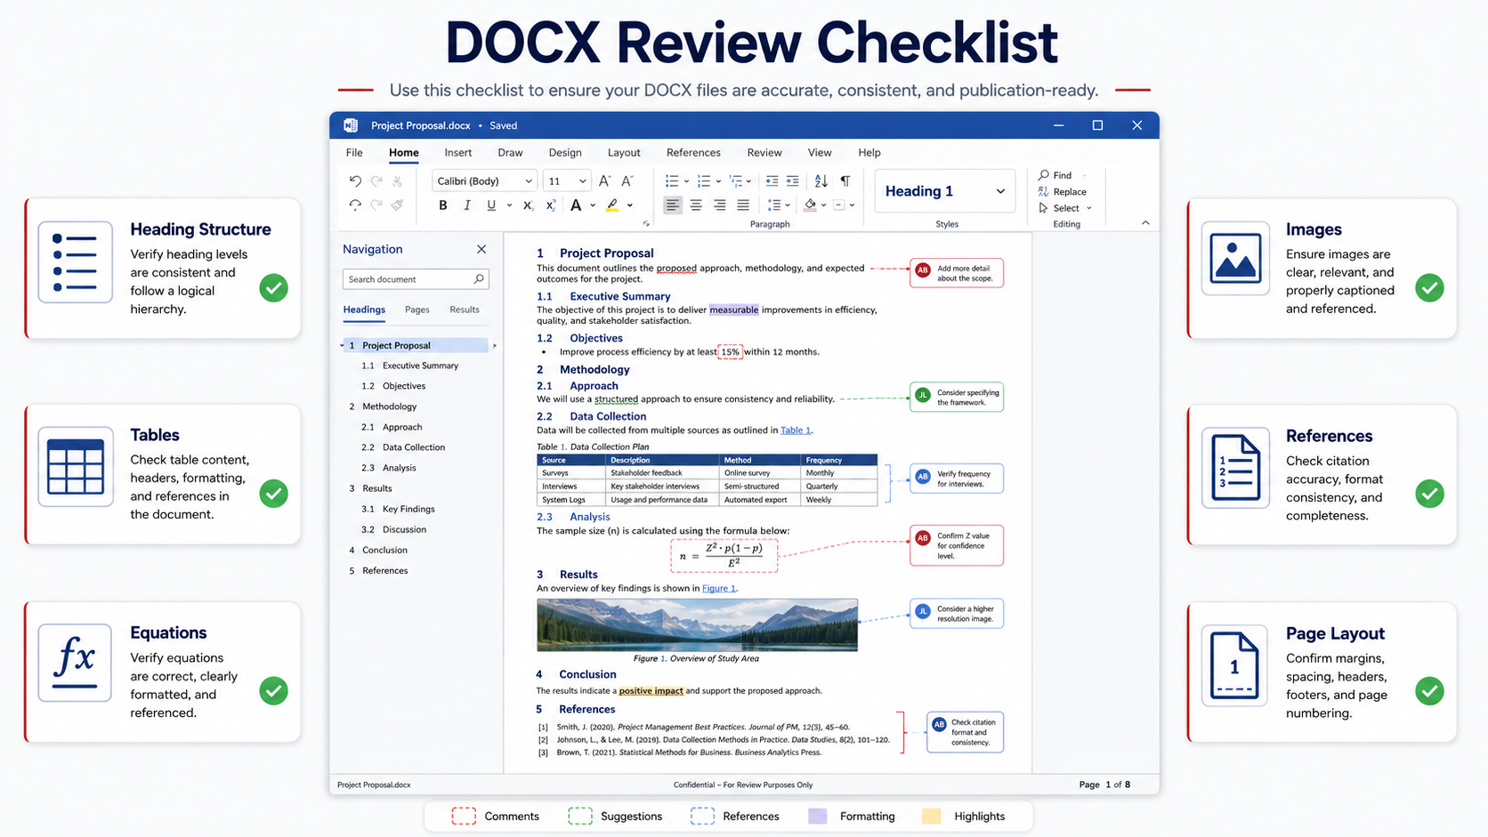The image size is (1488, 837).
Task: Click the Format Painter brush icon
Action: click(397, 205)
